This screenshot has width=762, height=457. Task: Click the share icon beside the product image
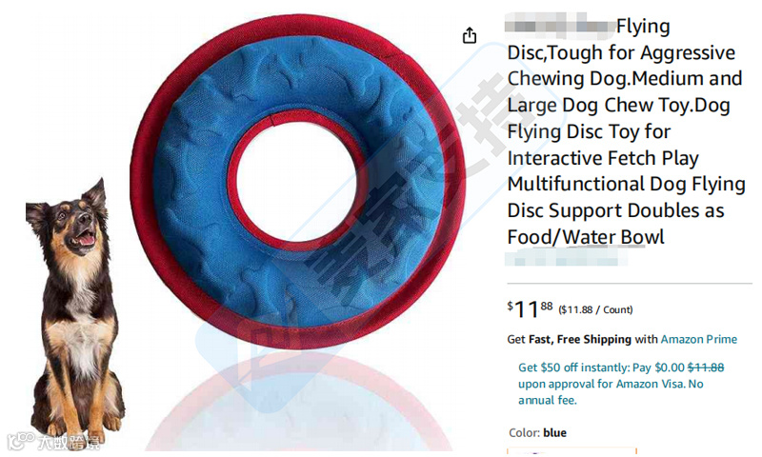point(469,35)
